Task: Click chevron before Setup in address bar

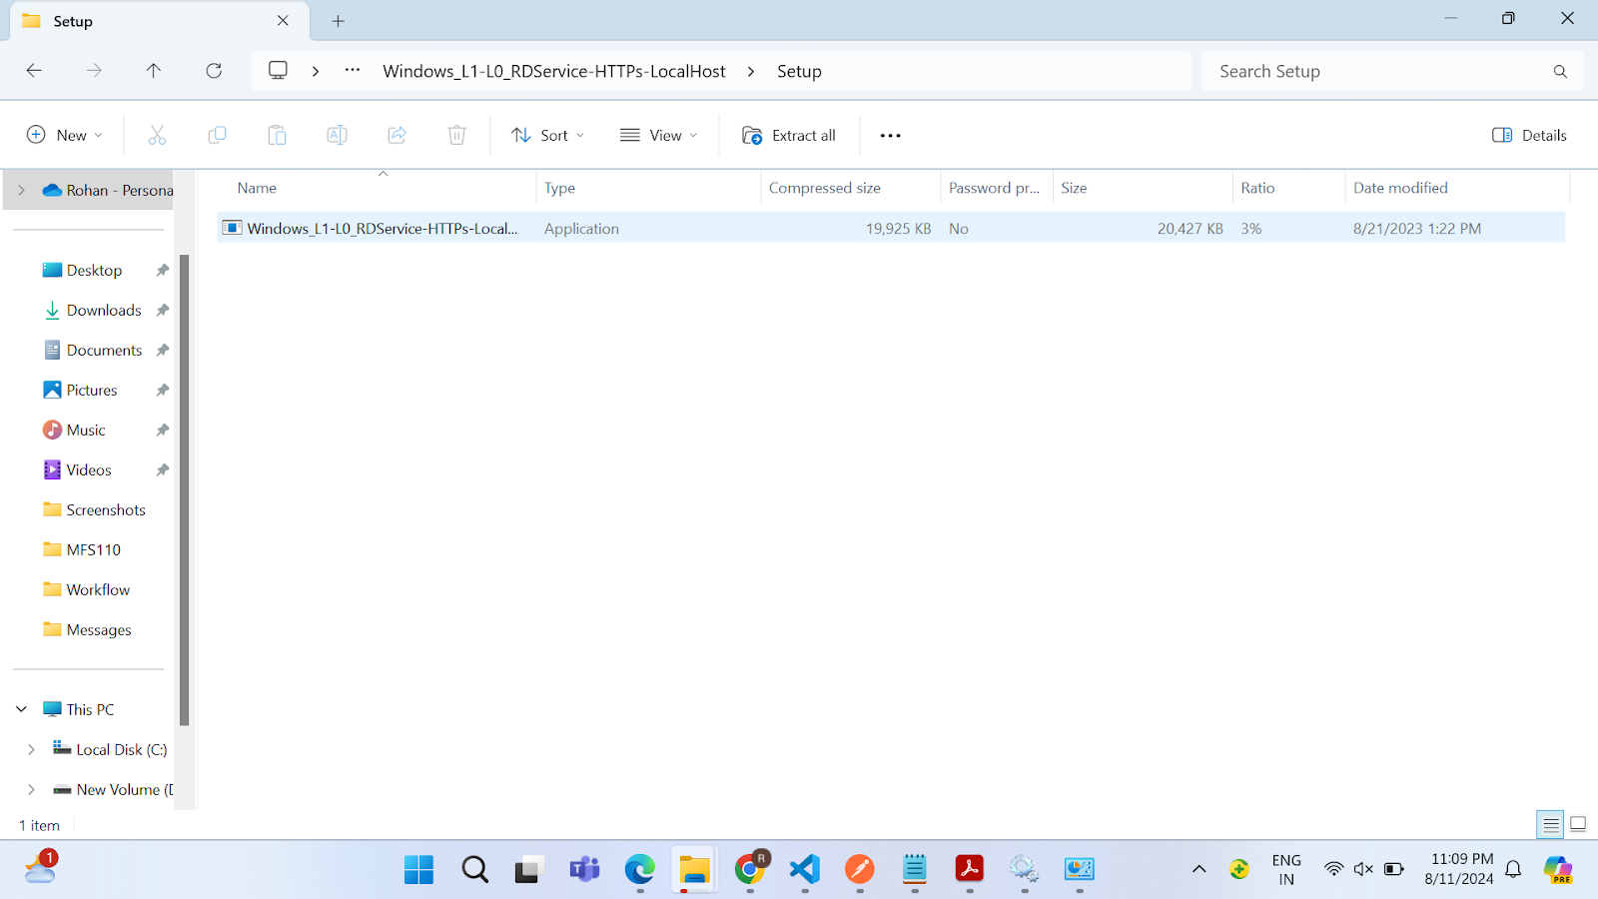Action: (x=751, y=71)
